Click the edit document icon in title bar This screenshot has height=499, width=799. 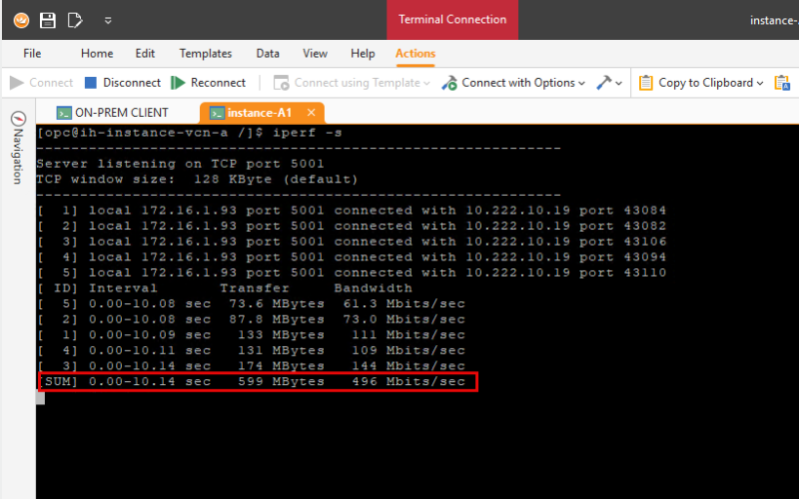(74, 20)
